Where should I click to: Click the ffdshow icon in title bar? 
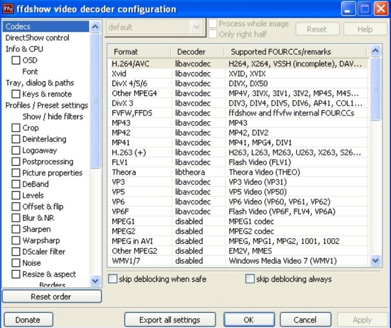click(x=8, y=9)
